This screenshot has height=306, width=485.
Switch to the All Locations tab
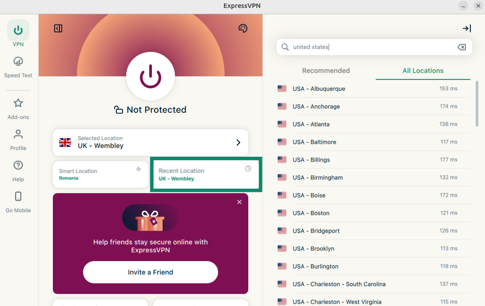[x=423, y=71]
